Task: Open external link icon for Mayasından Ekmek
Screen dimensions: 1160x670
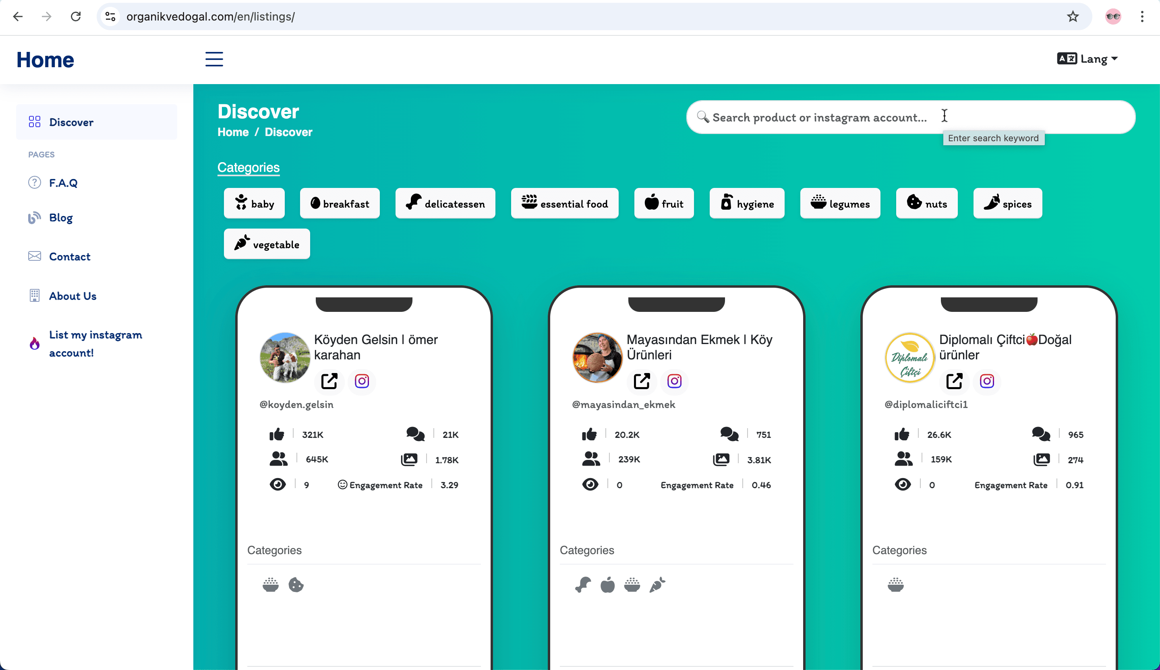Action: point(642,381)
